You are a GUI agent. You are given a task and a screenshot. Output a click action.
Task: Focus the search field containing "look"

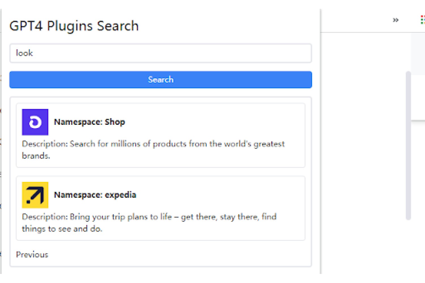click(161, 53)
